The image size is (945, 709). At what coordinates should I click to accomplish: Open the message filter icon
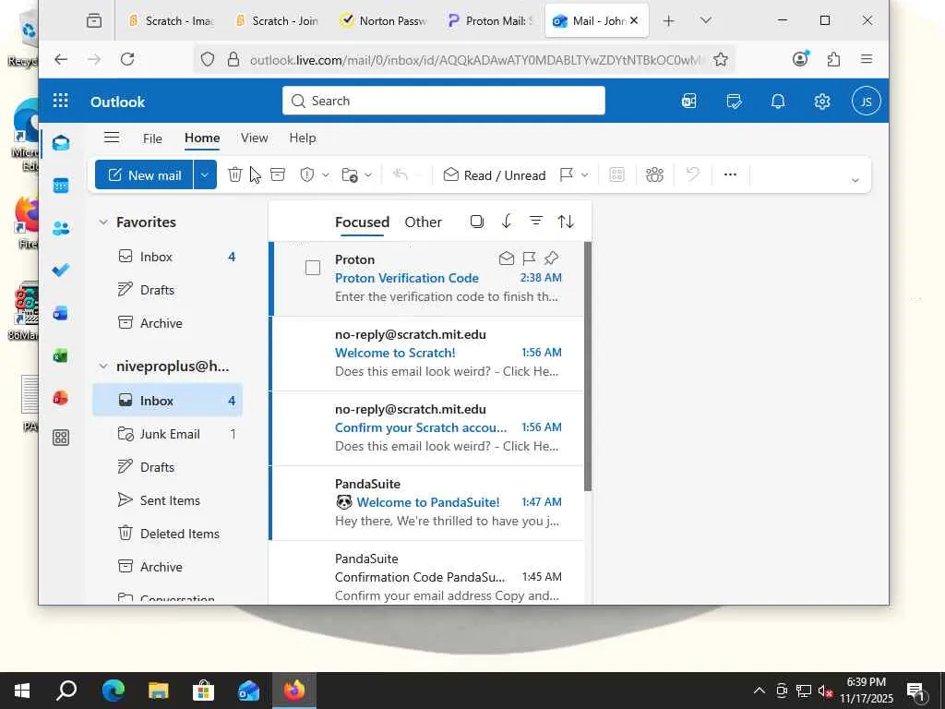tap(536, 222)
